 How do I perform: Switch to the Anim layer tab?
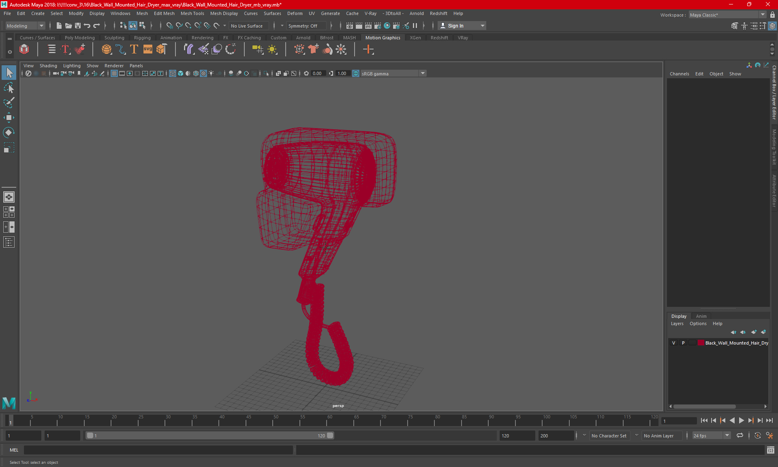pyautogui.click(x=701, y=316)
